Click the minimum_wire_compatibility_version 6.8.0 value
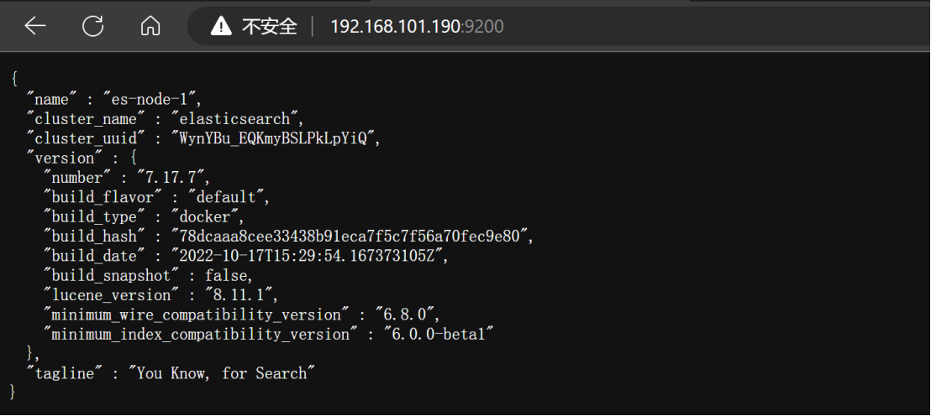931x416 pixels. click(x=404, y=315)
